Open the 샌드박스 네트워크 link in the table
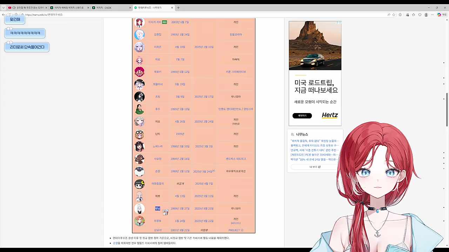This screenshot has width=449, height=252. pos(235,159)
